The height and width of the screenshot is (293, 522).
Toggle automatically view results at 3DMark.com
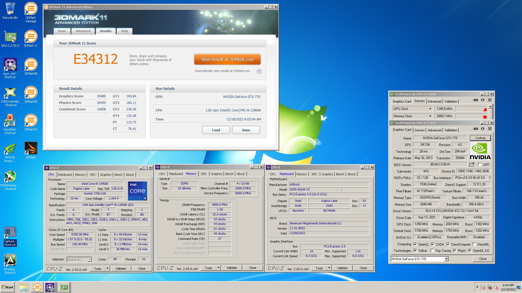[259, 72]
